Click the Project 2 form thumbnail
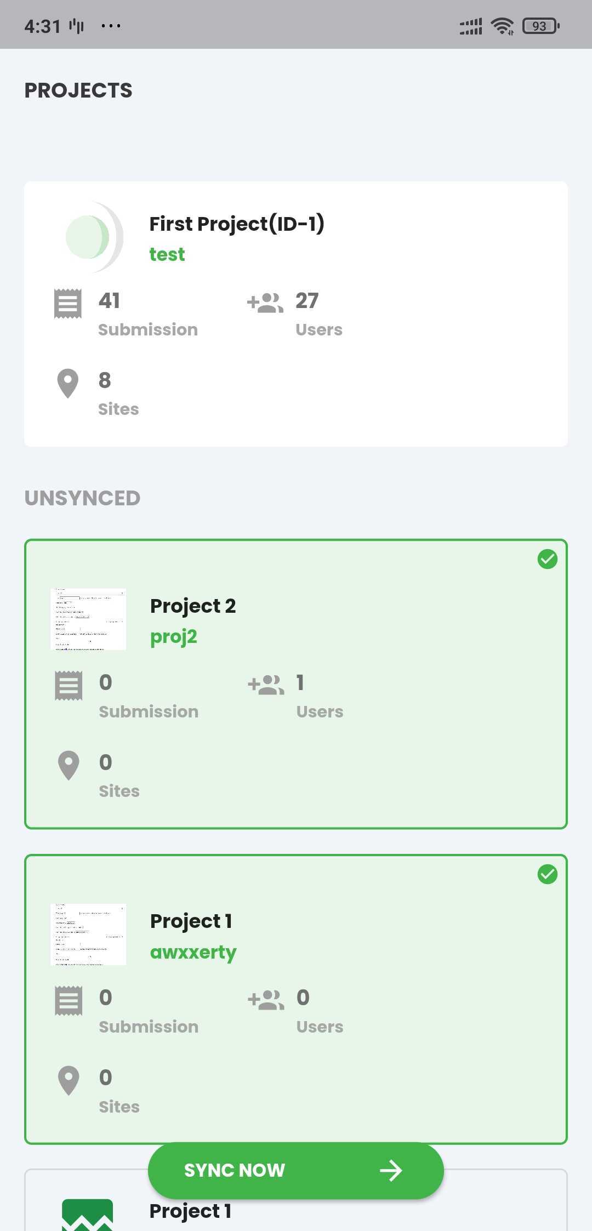 pos(88,619)
